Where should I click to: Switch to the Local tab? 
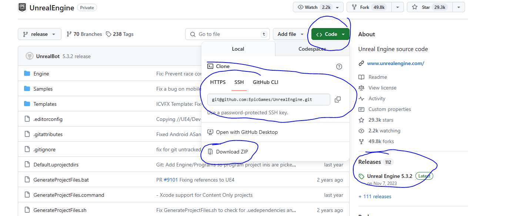[x=238, y=49]
